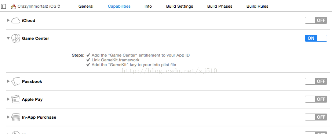Expand the Passbook disclosure triangle
This screenshot has width=332, height=134.
coord(8,81)
